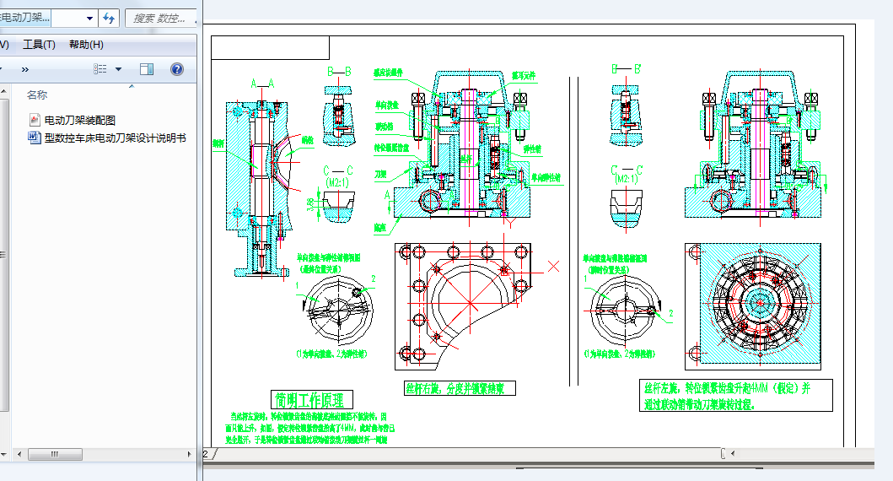Click the 简明工作原理 title in the drawing

pyautogui.click(x=312, y=399)
